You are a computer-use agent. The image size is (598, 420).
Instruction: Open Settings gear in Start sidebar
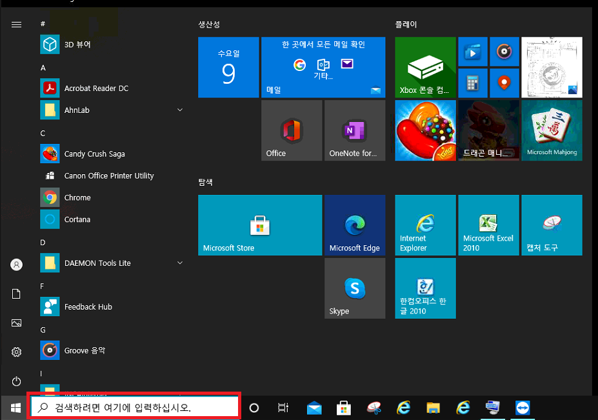point(16,352)
